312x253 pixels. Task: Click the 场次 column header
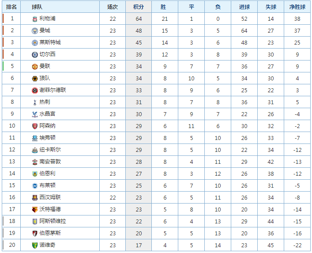[113, 7]
